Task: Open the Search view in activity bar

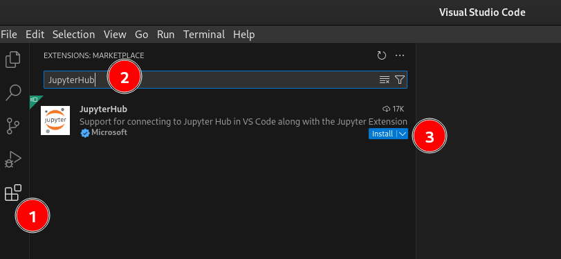Action: click(13, 92)
